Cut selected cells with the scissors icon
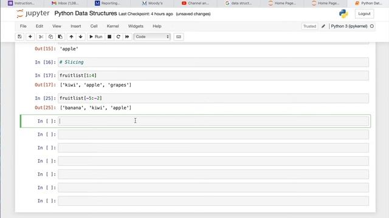 pyautogui.click(x=41, y=36)
